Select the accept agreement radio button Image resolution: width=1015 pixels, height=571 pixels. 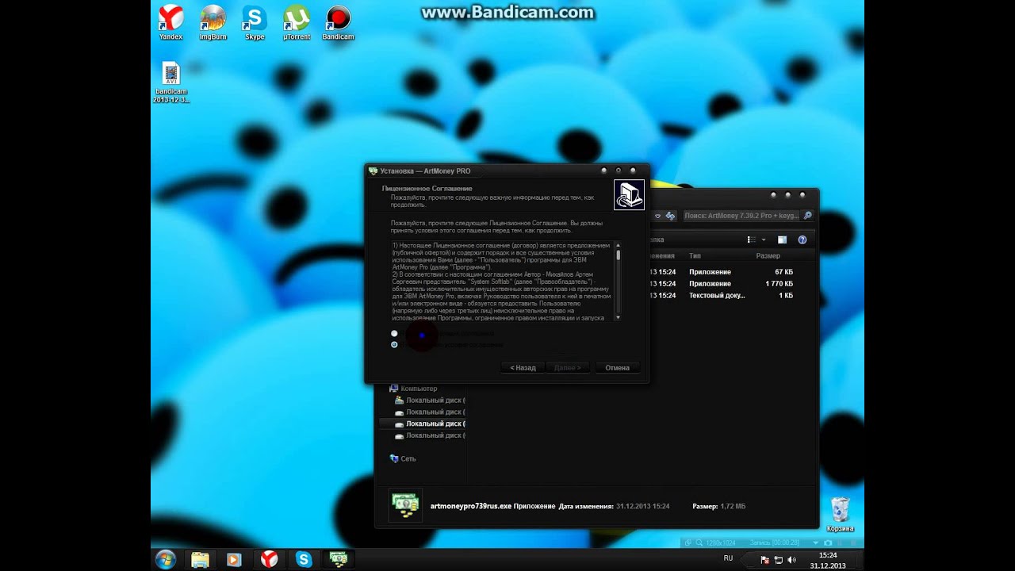394,334
